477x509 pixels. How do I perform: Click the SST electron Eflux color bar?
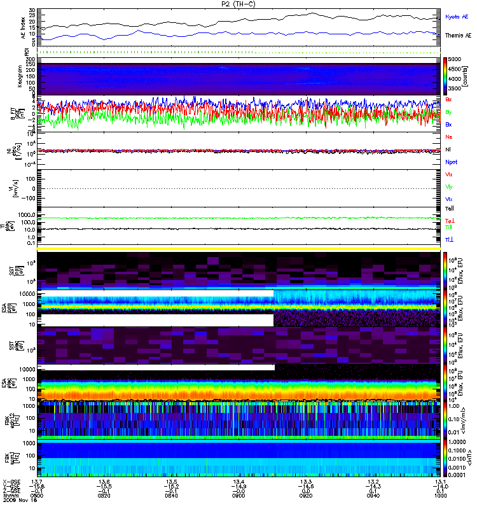tap(445, 345)
